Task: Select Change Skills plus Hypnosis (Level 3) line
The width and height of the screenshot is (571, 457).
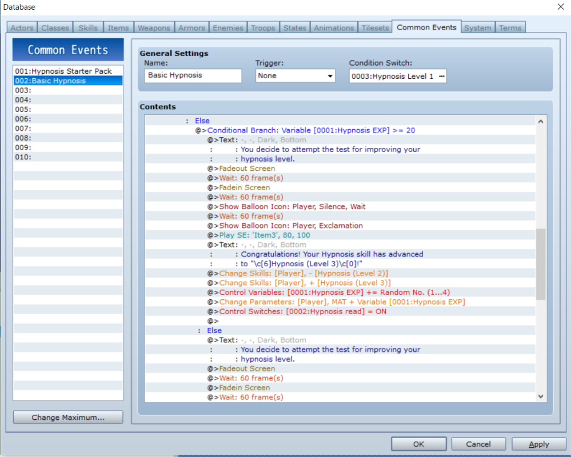Action: [340, 283]
